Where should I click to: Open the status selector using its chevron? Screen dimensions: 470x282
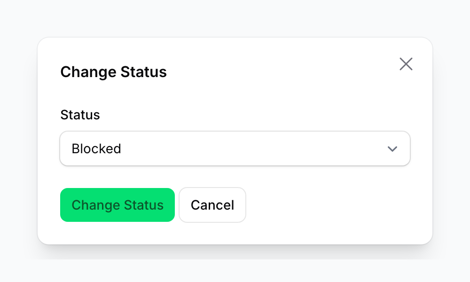pos(392,149)
